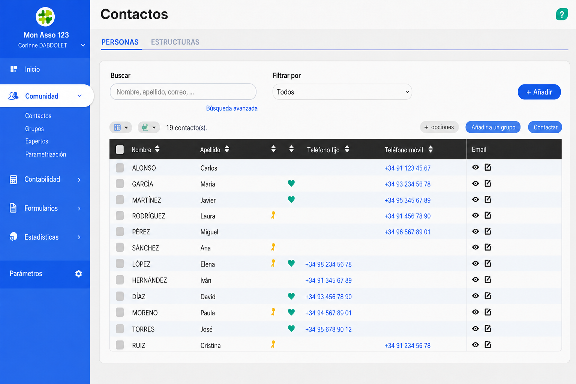Open the green help question mark icon

(562, 15)
